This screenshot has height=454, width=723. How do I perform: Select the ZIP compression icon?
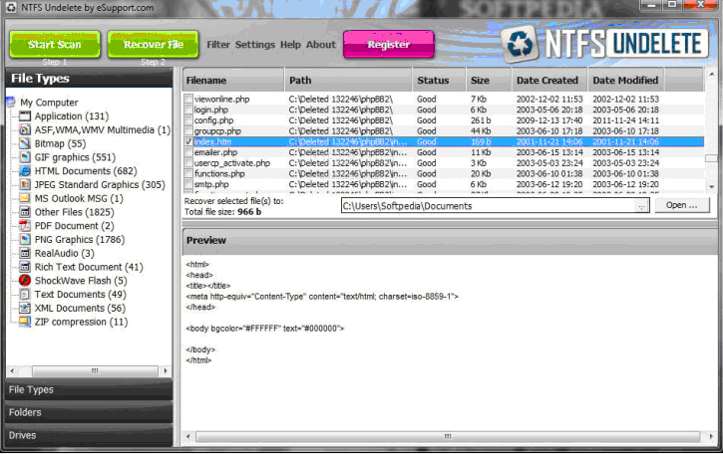(25, 322)
